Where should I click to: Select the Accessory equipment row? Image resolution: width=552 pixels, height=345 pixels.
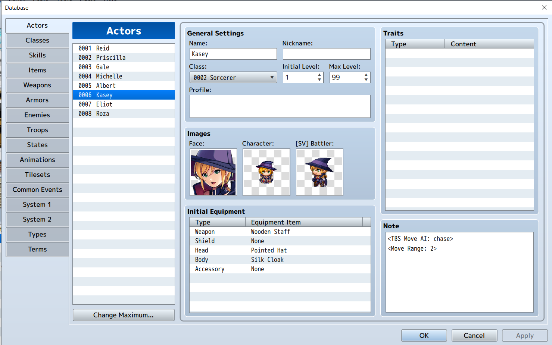point(280,269)
